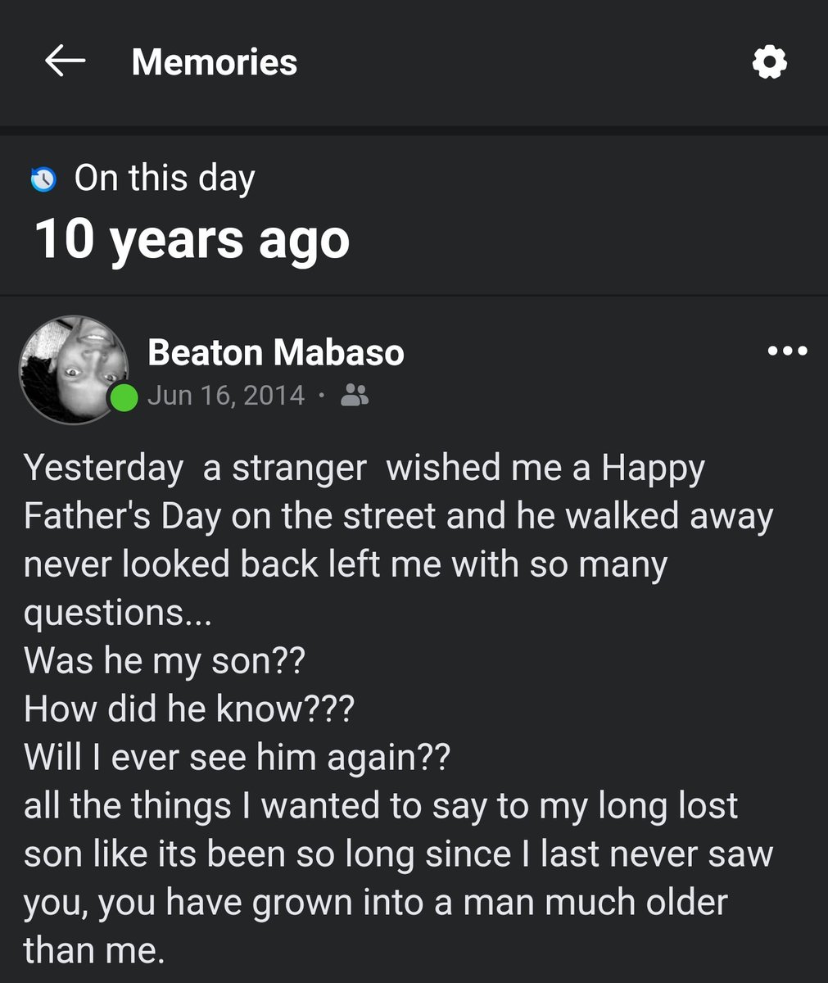Viewport: 828px width, 983px height.
Task: Tap the "10 years ago" heading
Action: click(x=192, y=239)
